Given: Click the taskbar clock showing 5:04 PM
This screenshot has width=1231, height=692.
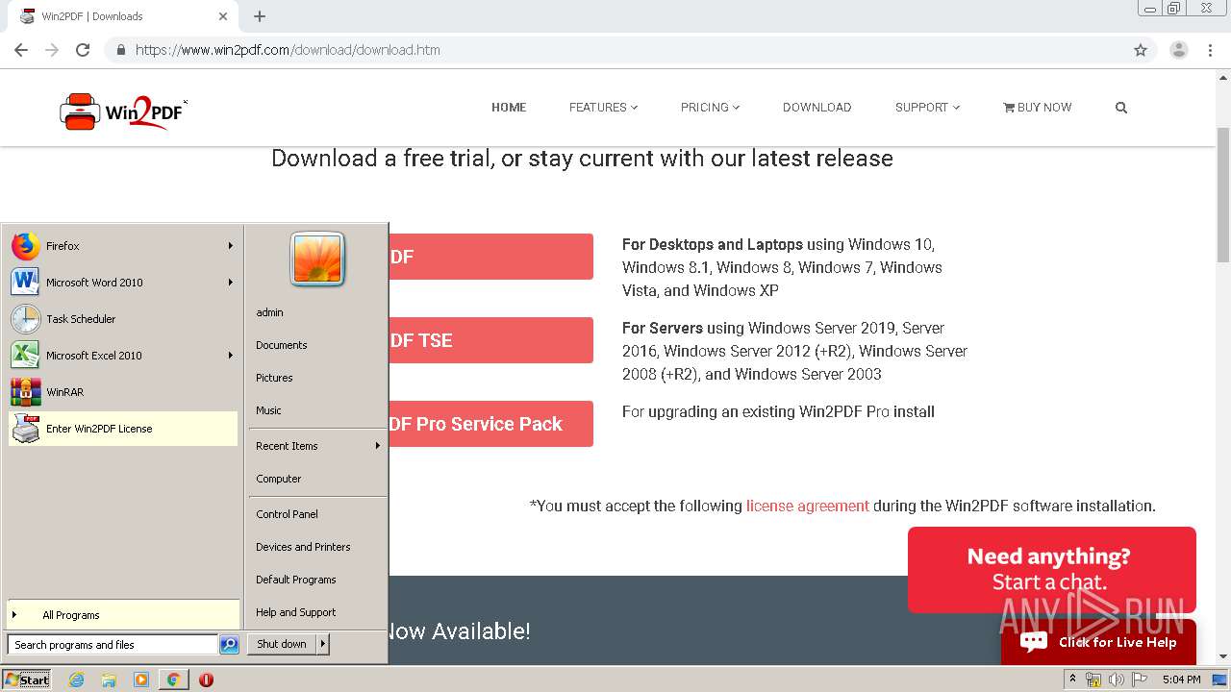Looking at the screenshot, I should click(x=1182, y=680).
